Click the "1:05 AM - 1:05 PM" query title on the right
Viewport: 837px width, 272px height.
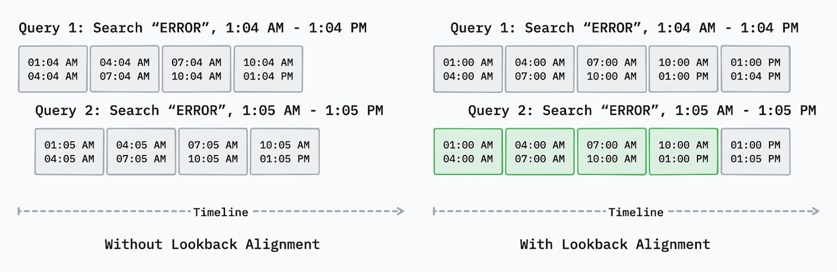tap(642, 111)
